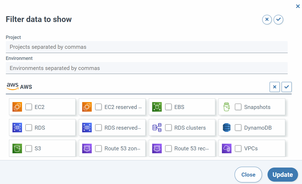The image size is (302, 184).
Task: Click the 'Route 53 zon...' label text
Action: [x=122, y=148]
